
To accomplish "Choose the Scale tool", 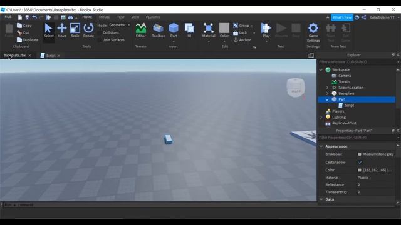I will pyautogui.click(x=75, y=31).
